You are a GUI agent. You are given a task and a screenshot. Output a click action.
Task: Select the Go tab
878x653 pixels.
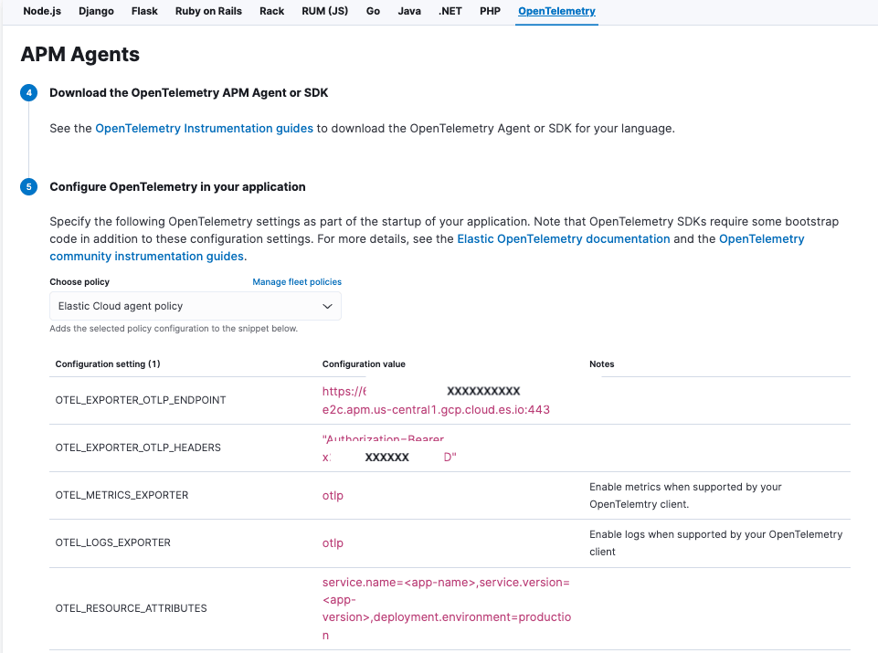pos(372,12)
